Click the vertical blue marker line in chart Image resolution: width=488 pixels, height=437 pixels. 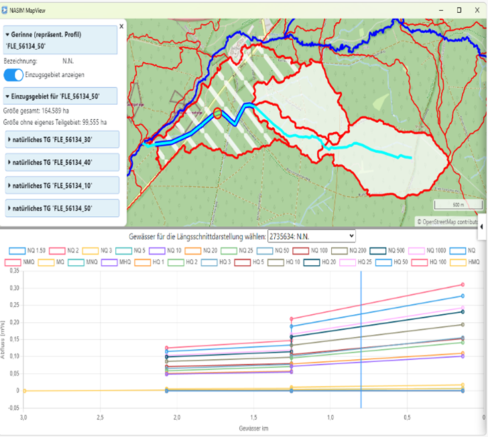361,336
